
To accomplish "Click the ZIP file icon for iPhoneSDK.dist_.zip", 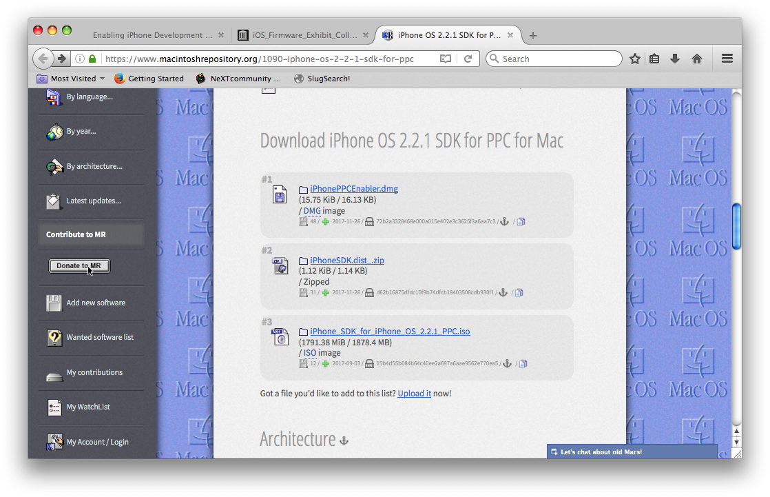I will (279, 266).
